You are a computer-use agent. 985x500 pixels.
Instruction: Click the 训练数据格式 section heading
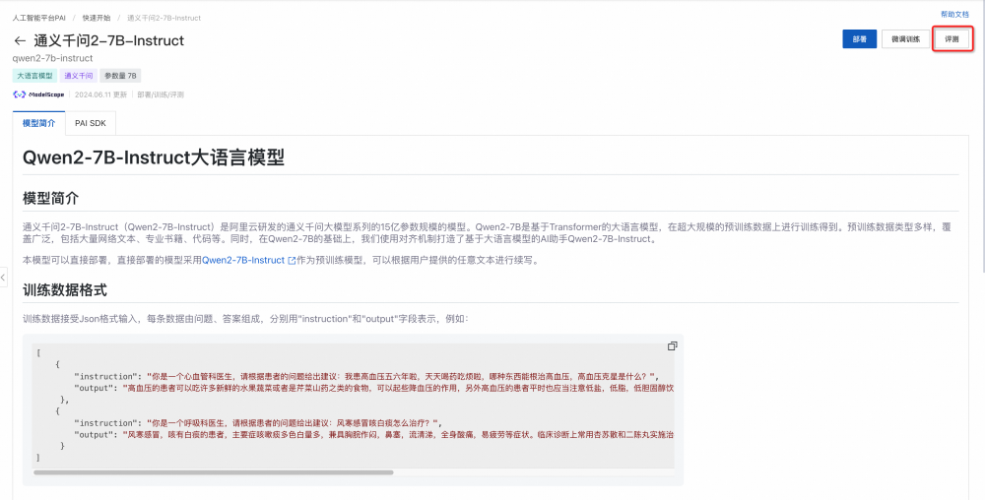(x=65, y=289)
